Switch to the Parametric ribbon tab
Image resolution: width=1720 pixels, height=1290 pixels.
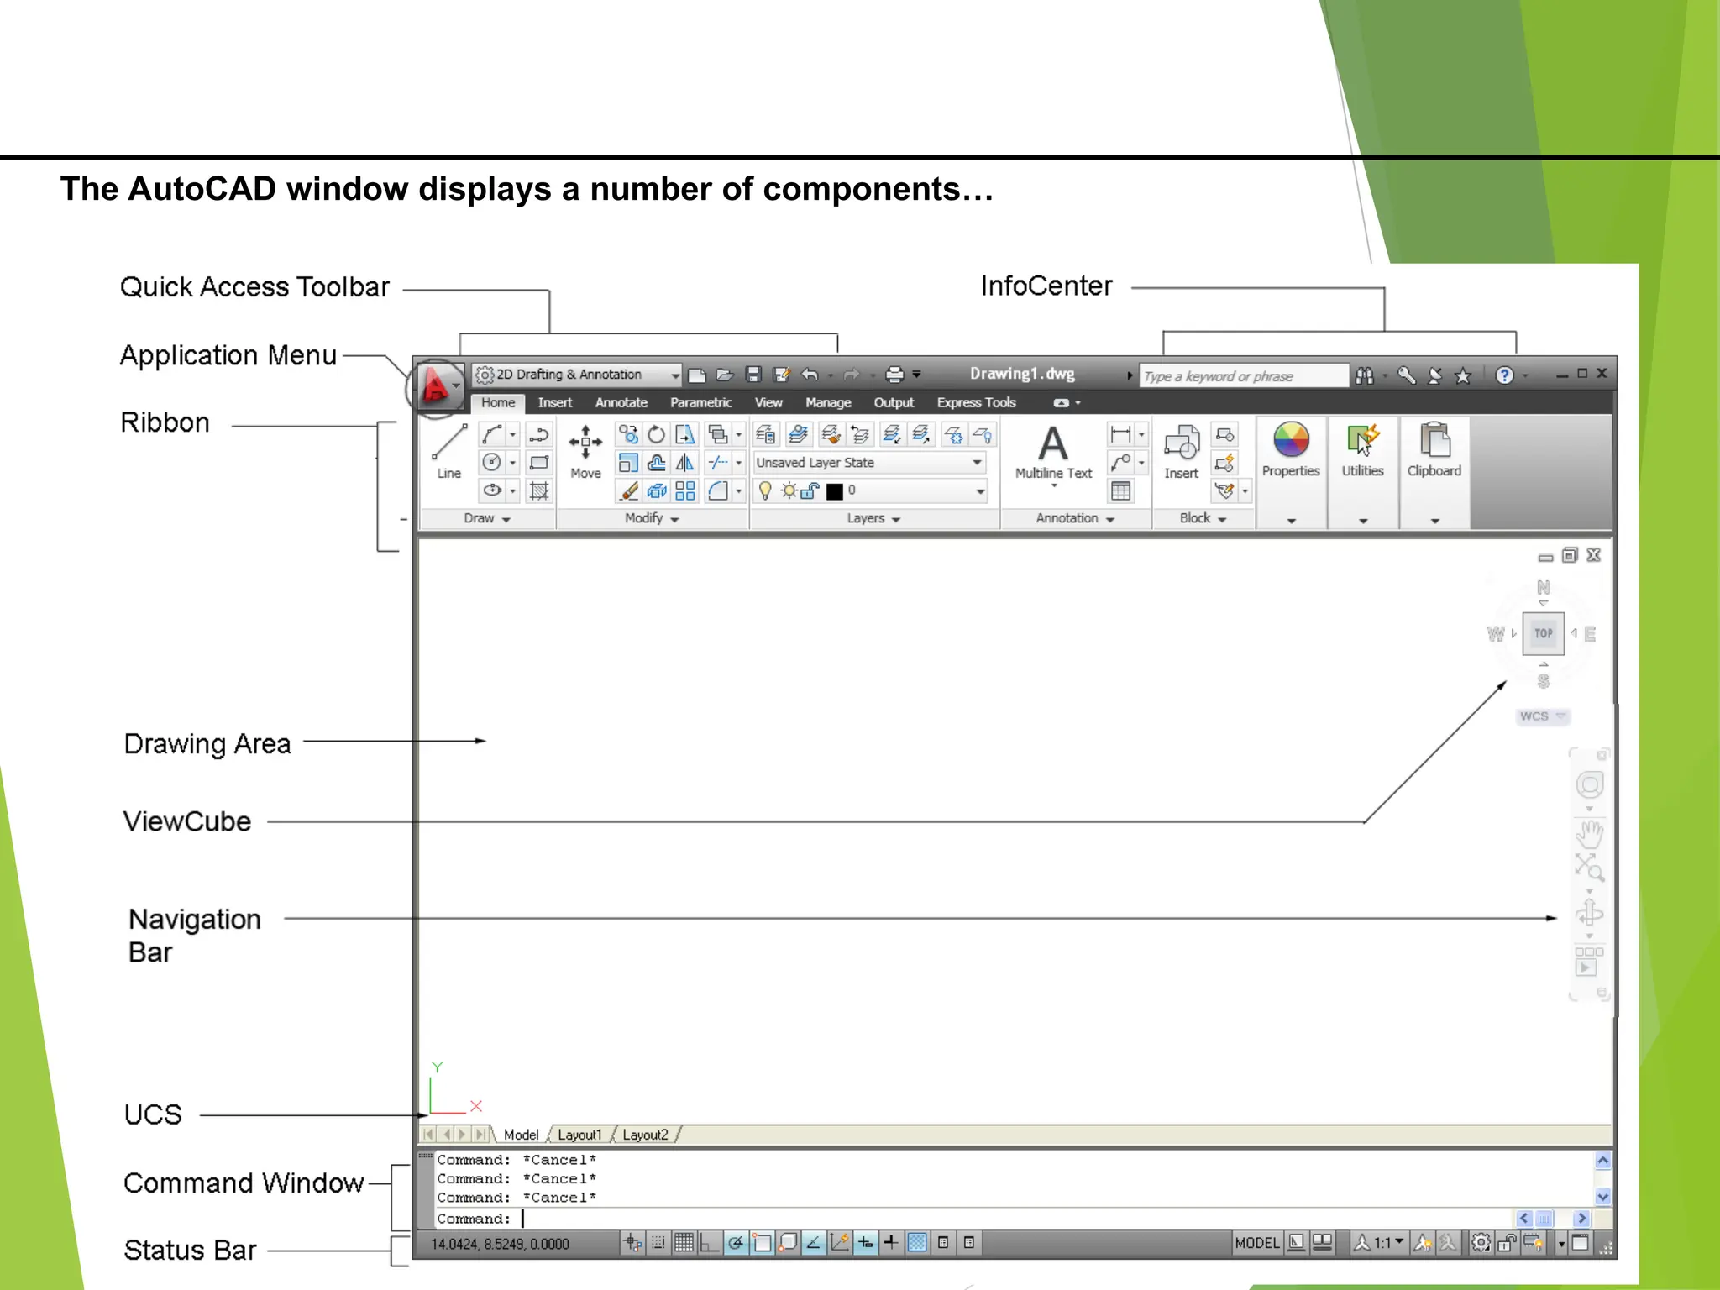tap(701, 403)
